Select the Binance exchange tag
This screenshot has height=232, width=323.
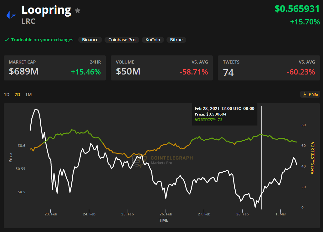pos(90,40)
